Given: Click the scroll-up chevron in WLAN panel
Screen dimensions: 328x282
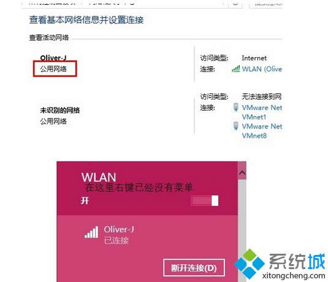Looking at the screenshot, I should tap(242, 173).
